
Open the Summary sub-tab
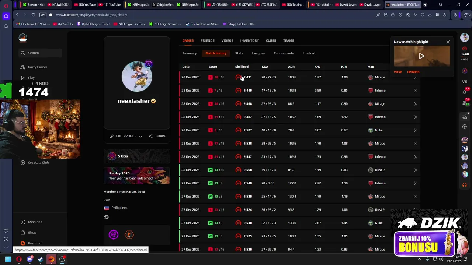tap(189, 53)
